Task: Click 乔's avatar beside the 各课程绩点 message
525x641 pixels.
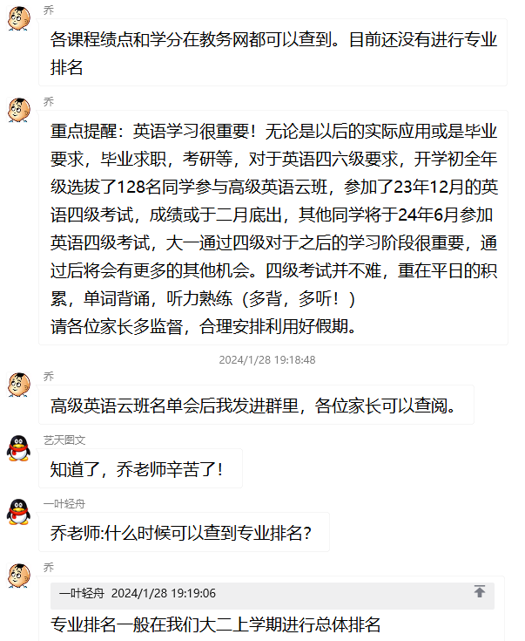Action: pyautogui.click(x=18, y=19)
